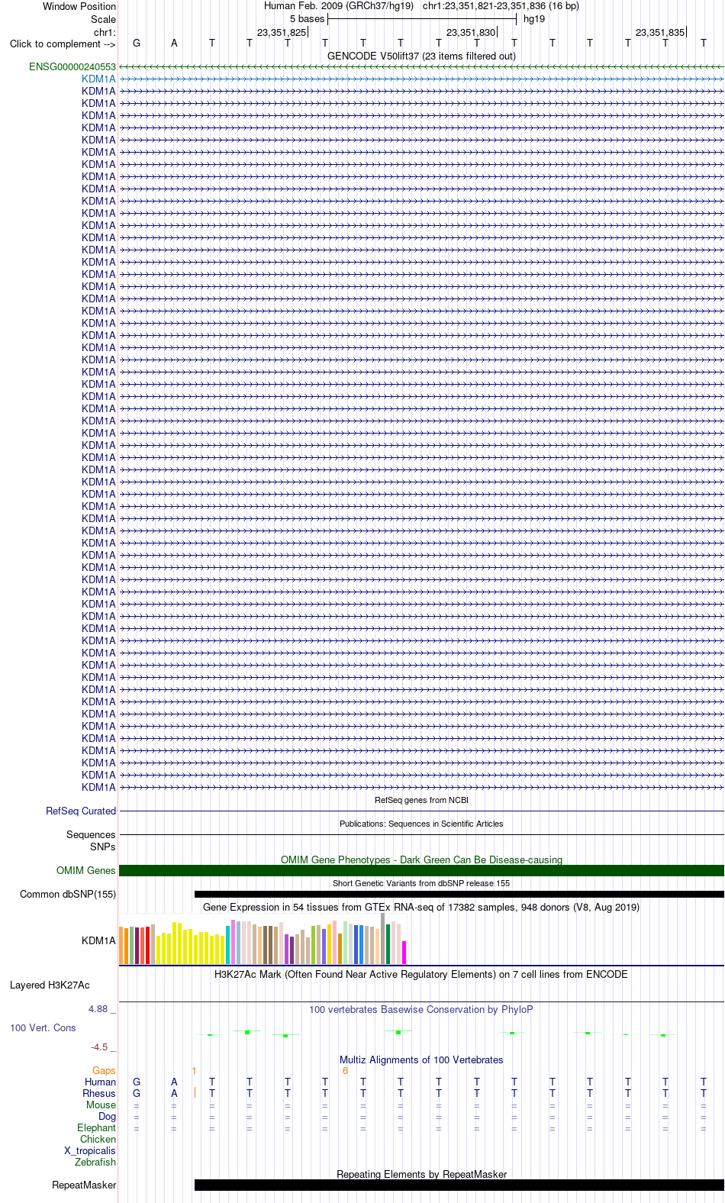Viewport: 725px width, 1203px height.
Task: Click 'Short Genetic Variants from dbSNP release 155'
Action: (421, 884)
